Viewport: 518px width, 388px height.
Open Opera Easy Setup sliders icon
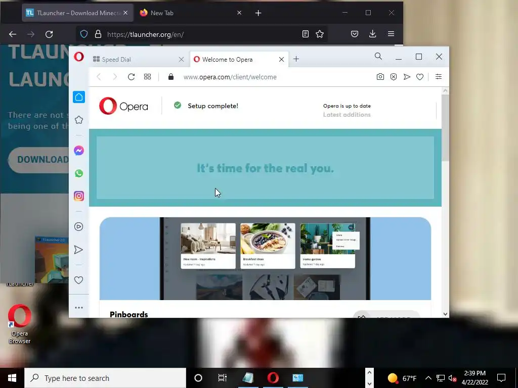tap(439, 77)
